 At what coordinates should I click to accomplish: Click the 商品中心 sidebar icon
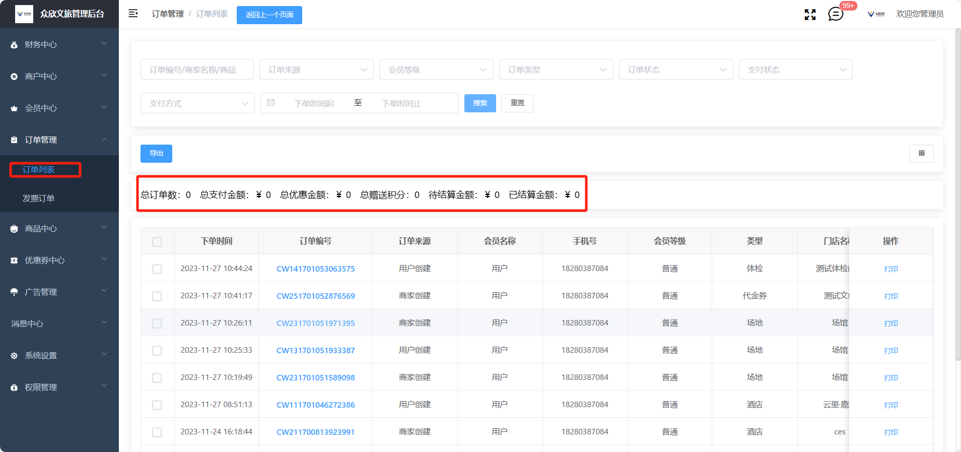click(x=14, y=229)
